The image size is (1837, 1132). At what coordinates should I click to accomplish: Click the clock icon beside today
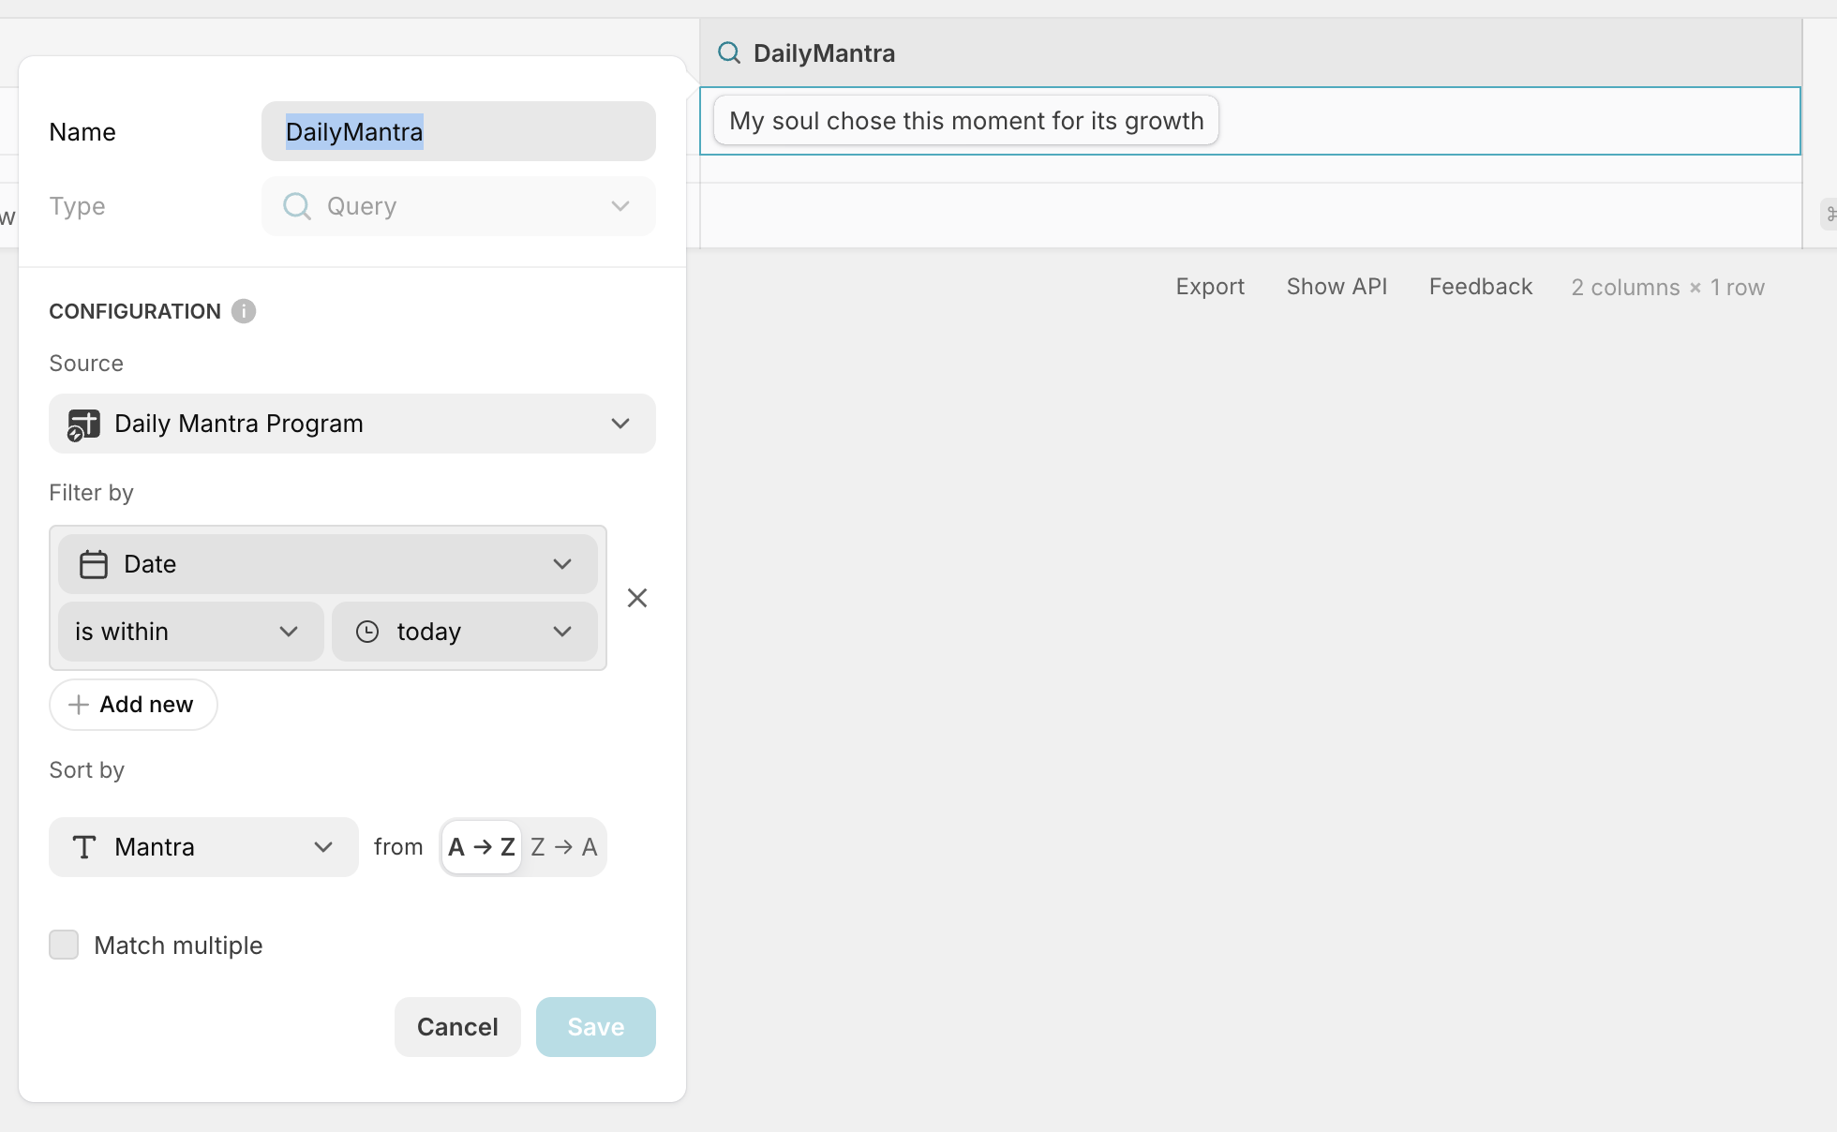[x=367, y=632]
